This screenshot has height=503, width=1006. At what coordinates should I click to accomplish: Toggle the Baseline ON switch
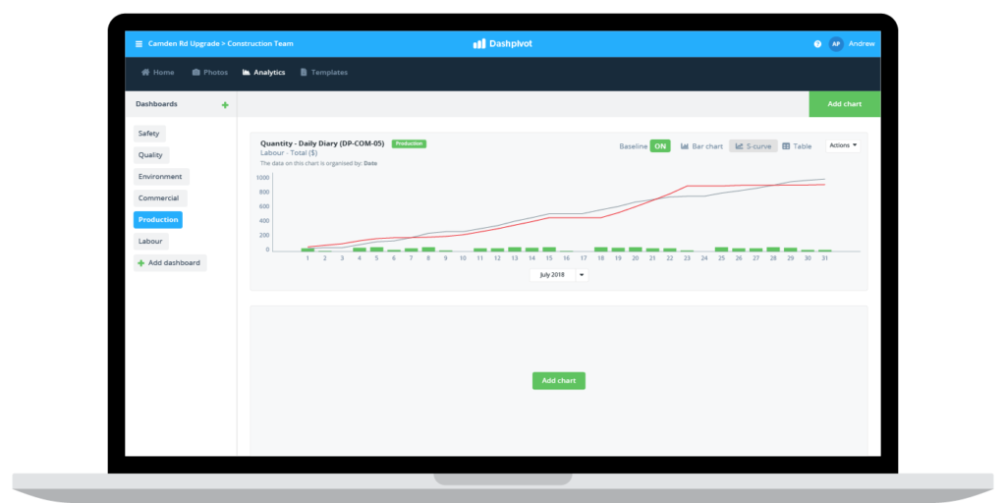coord(660,146)
